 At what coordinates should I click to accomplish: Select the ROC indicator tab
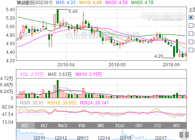(176, 126)
